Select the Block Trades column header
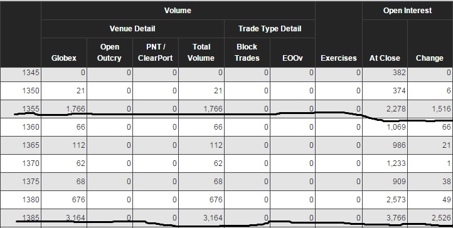Viewport: 453px width, 228px height. point(247,53)
